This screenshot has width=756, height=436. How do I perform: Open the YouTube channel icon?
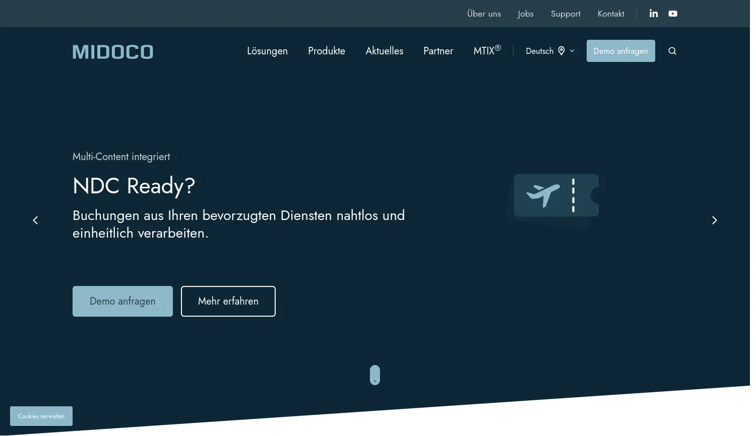(673, 14)
